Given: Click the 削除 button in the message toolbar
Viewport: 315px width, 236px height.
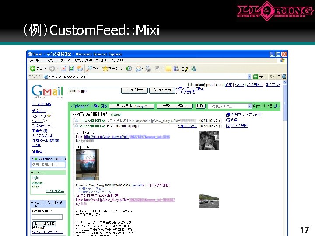Looking at the screenshot, I should click(x=200, y=106).
